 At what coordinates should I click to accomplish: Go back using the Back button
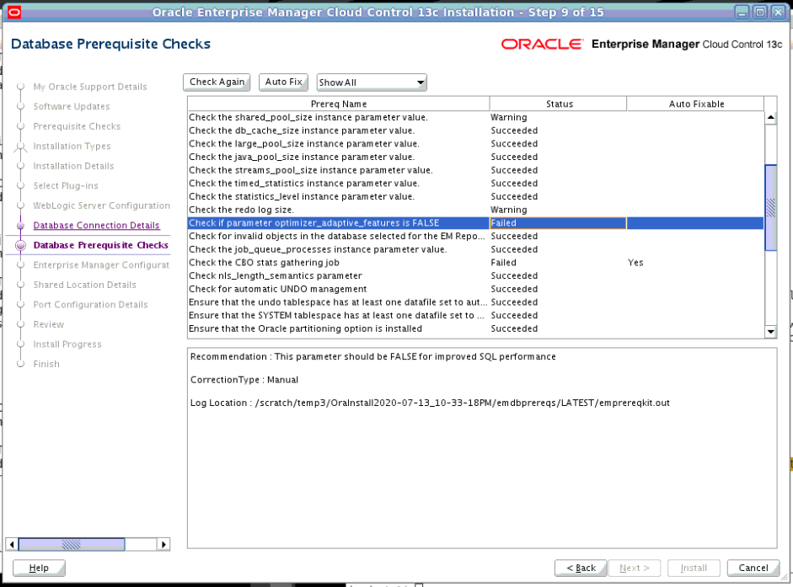pos(581,568)
